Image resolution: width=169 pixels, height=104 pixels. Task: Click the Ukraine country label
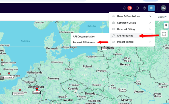pyautogui.click(x=139, y=91)
